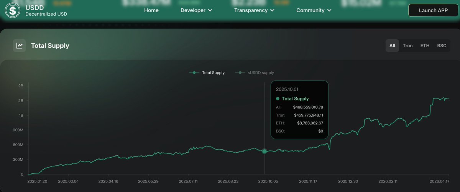The height and width of the screenshot is (192, 460).
Task: Click the 600M y-axis label
Action: tap(18, 145)
